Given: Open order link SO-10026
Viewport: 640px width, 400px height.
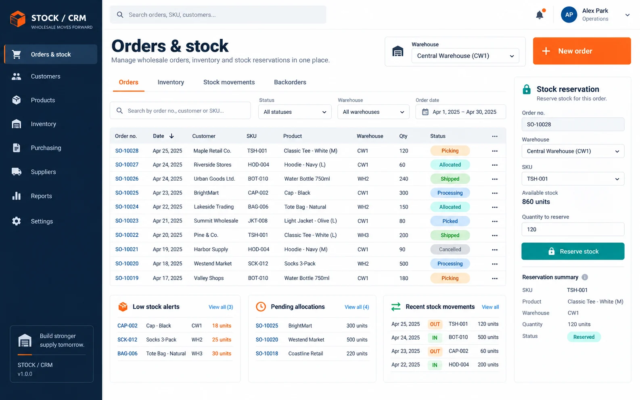Looking at the screenshot, I should pyautogui.click(x=127, y=179).
